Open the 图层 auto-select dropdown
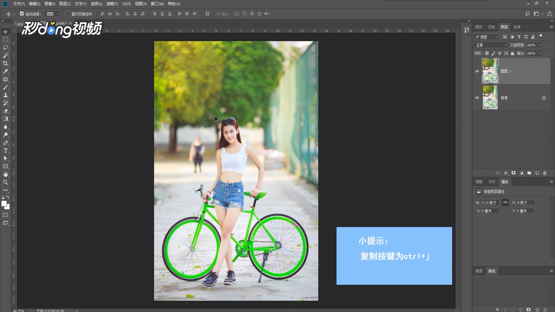This screenshot has width=555, height=312. click(x=53, y=14)
